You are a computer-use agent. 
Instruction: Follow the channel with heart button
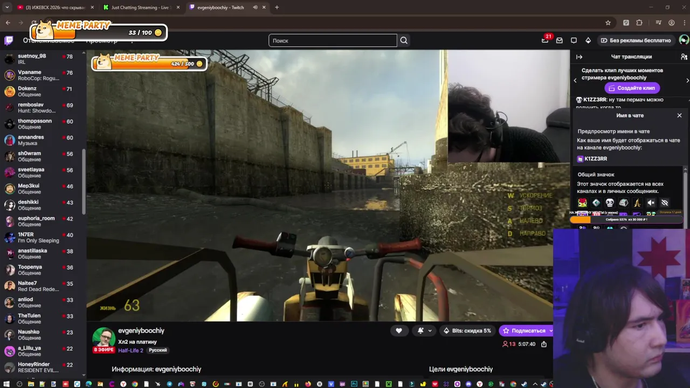tap(399, 331)
